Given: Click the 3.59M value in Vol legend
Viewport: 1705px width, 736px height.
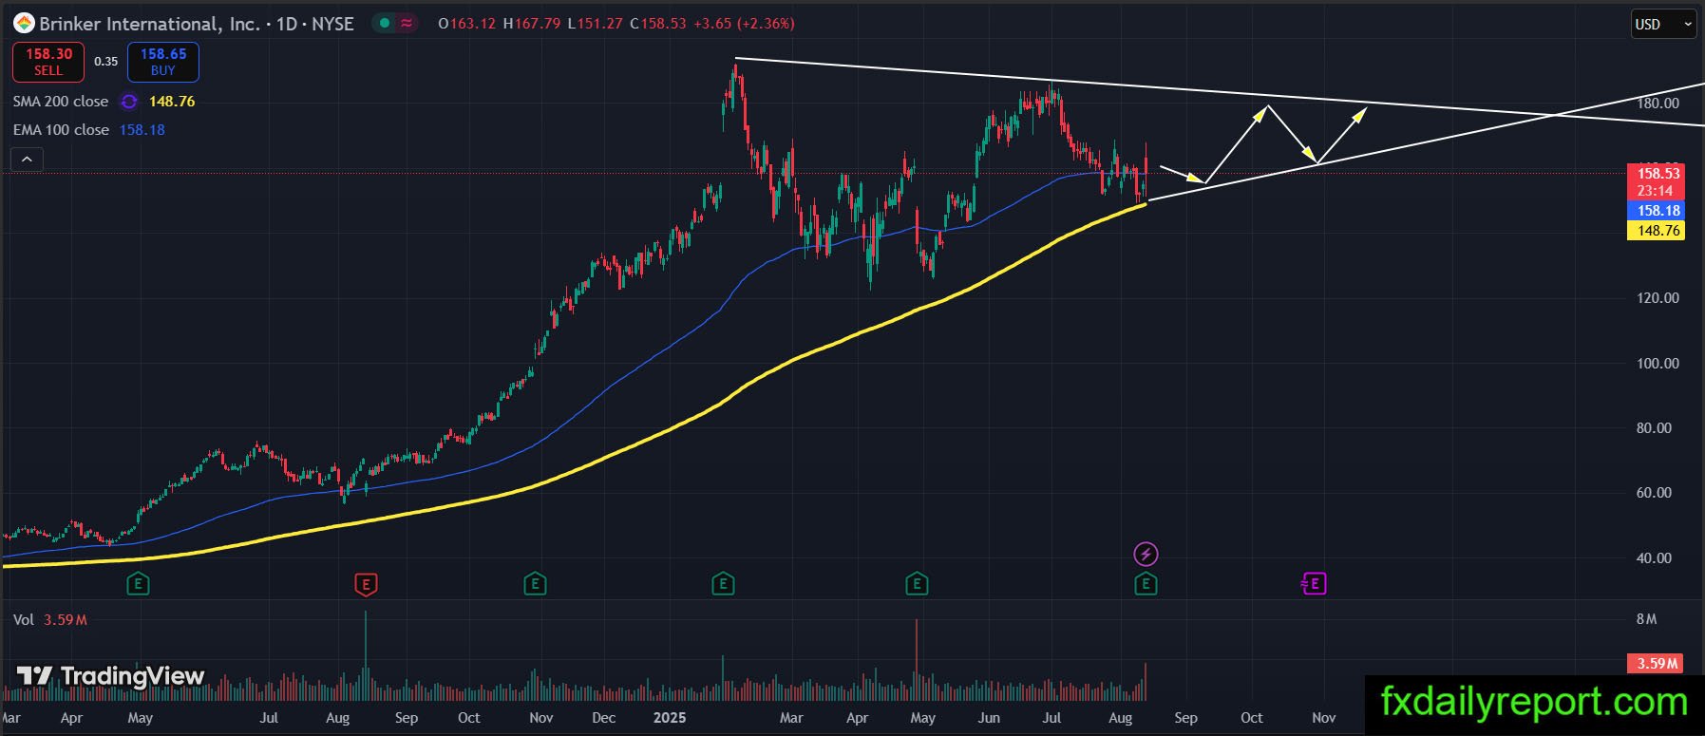Looking at the screenshot, I should tap(66, 620).
